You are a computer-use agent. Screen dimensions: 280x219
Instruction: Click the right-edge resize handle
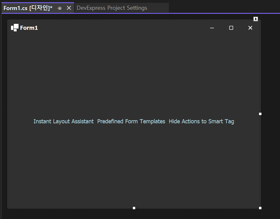pyautogui.click(x=260, y=114)
